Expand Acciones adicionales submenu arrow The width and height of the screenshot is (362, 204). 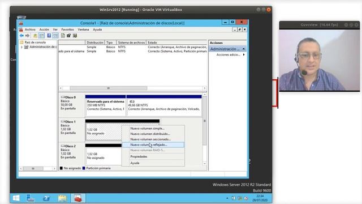(244, 54)
